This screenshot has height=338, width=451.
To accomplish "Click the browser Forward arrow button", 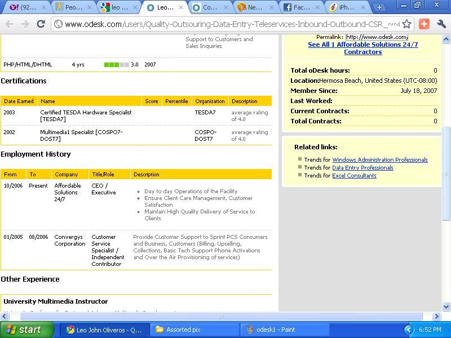I will point(25,24).
